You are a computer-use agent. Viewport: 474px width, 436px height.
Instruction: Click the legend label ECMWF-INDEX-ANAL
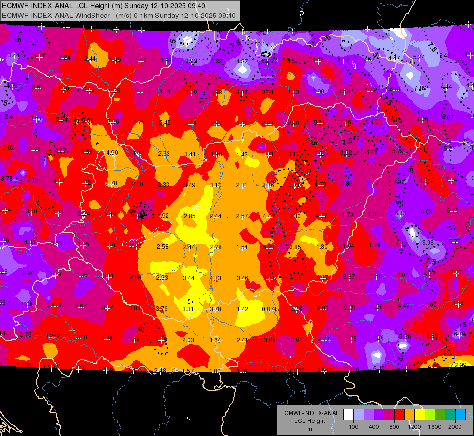(x=310, y=413)
